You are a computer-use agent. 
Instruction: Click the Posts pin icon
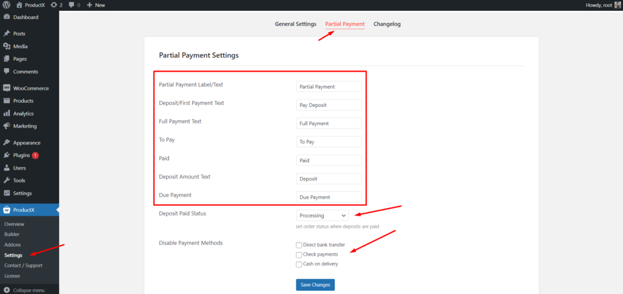6,34
